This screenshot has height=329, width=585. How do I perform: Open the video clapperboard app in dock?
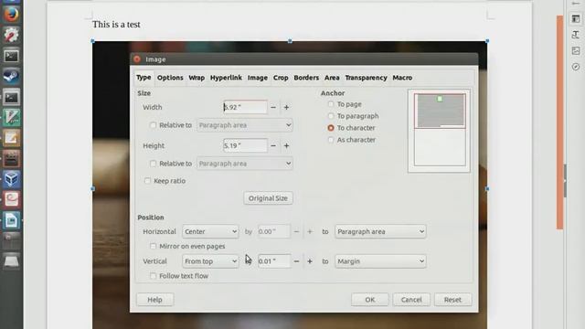click(11, 159)
